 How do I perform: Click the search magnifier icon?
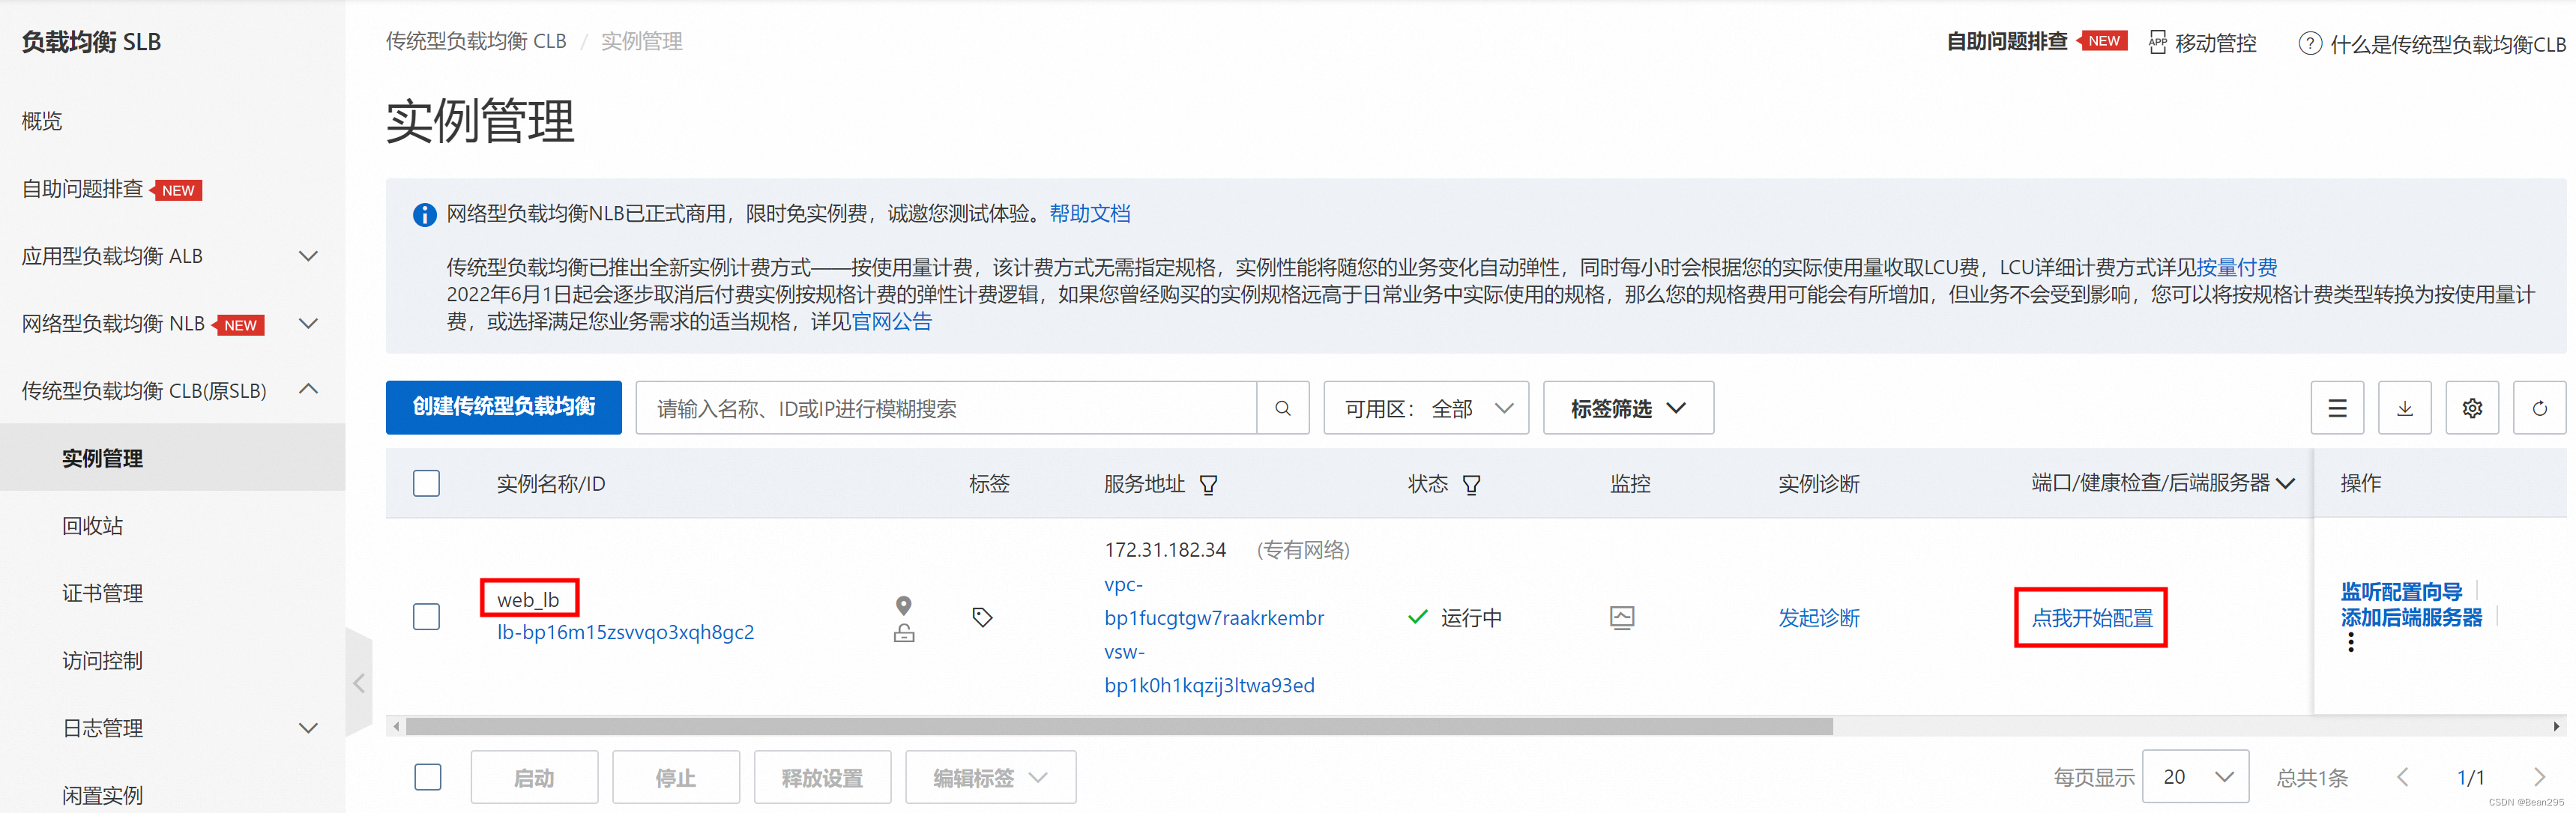pos(1282,408)
